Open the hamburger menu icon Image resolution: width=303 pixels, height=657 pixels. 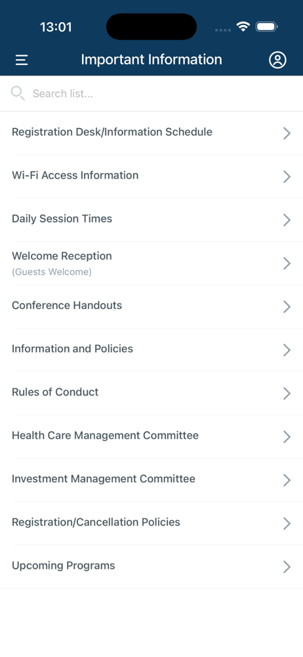pos(22,60)
